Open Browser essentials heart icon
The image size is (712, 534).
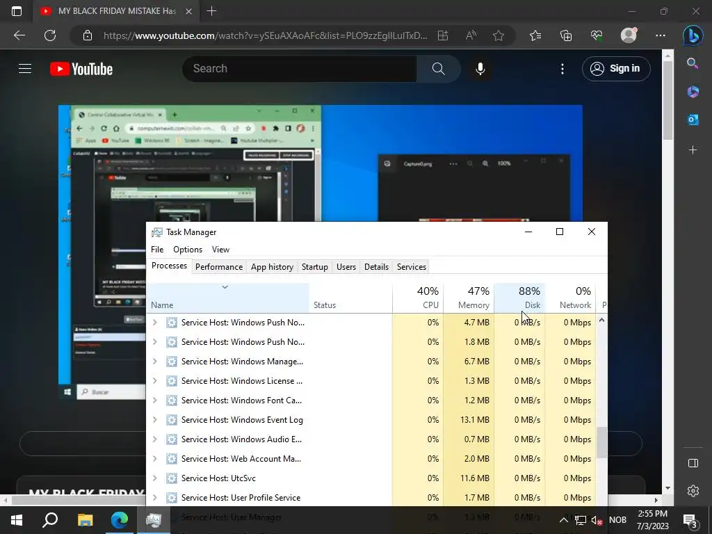coord(597,35)
